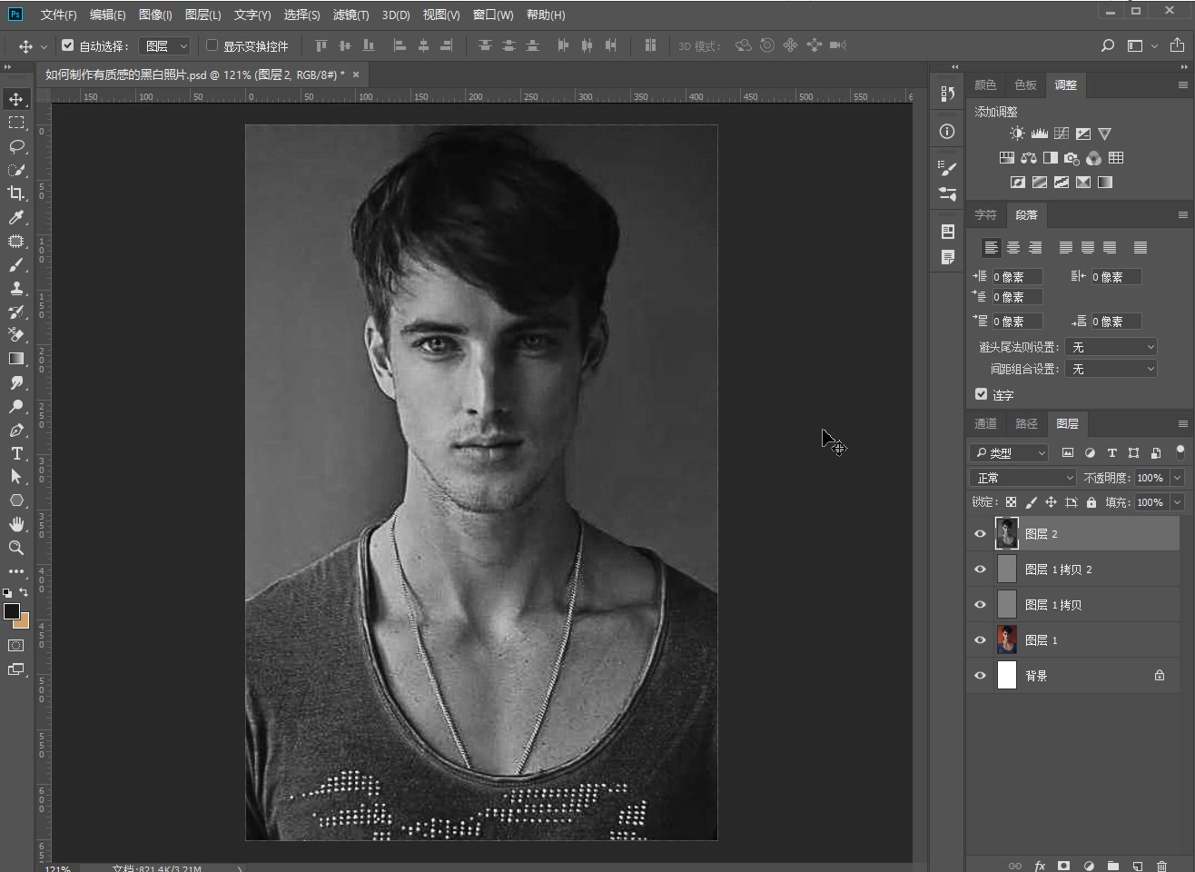
Task: Select the Pen tool
Action: tap(16, 430)
